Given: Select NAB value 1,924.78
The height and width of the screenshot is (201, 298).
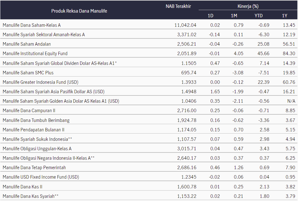Looking at the screenshot, I should (x=187, y=120).
